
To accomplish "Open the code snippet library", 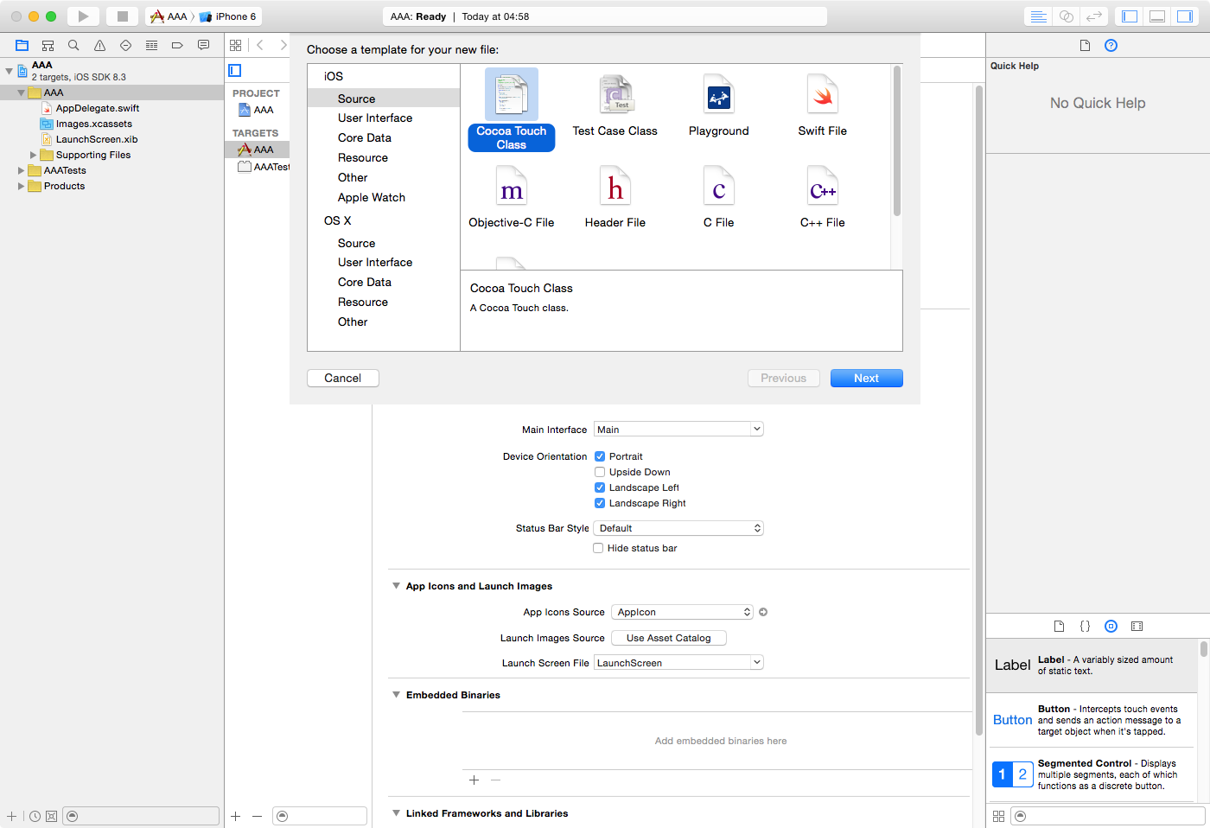I will (1085, 626).
